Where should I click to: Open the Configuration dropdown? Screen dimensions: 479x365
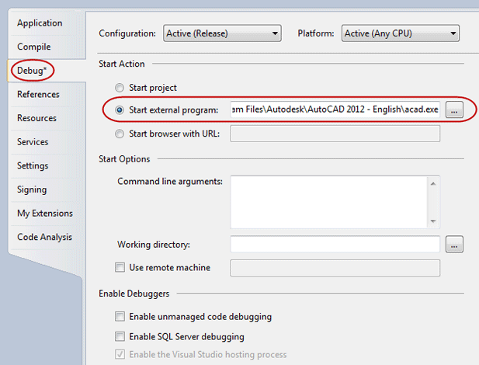(x=222, y=33)
